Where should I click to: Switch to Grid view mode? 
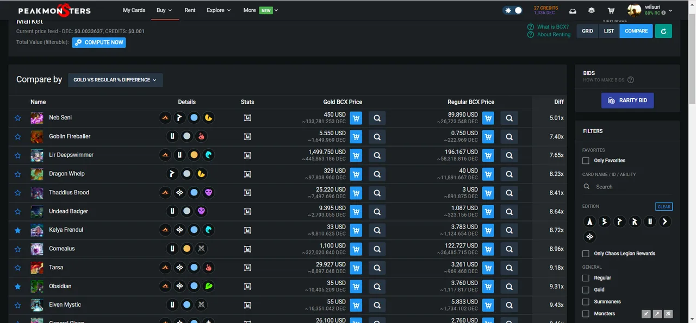[x=588, y=31]
